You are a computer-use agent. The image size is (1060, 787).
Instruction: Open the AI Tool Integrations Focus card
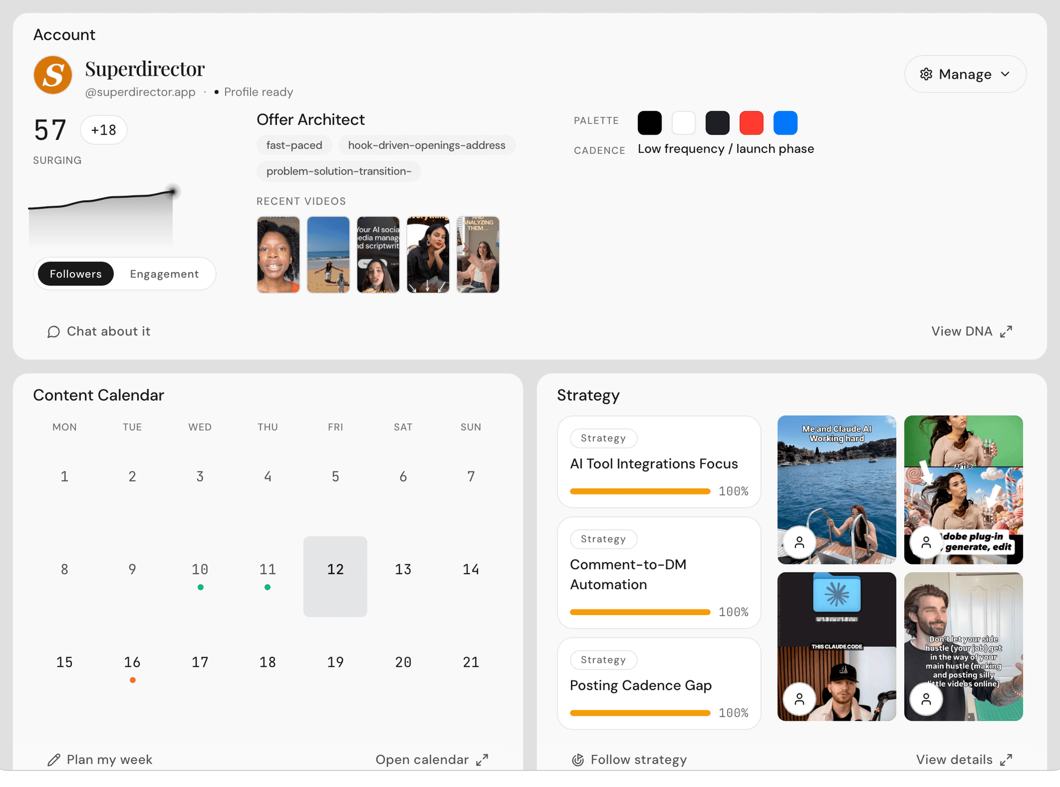click(659, 462)
